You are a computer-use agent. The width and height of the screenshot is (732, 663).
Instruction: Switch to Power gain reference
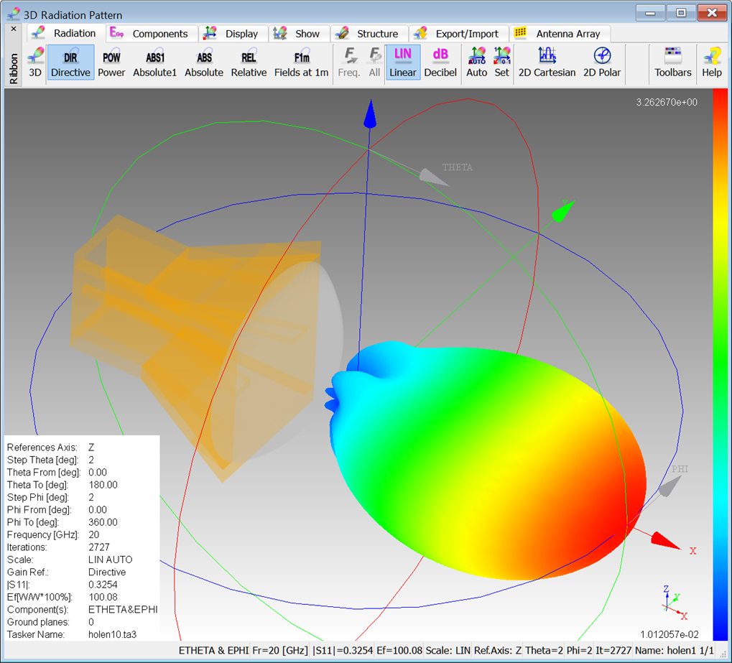[x=111, y=63]
